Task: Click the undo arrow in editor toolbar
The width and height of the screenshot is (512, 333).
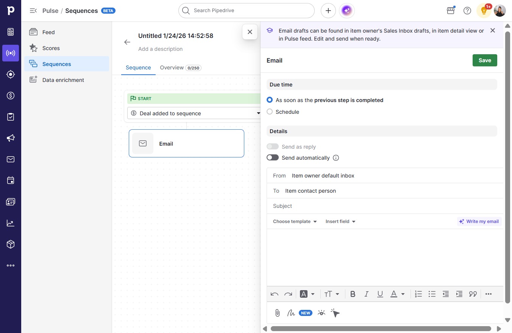Action: click(275, 294)
